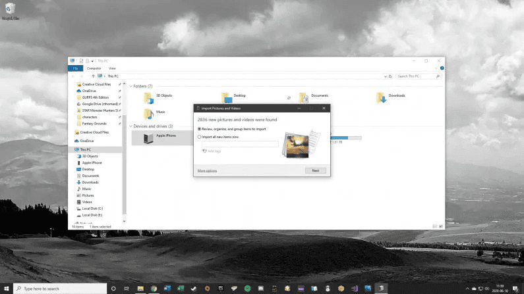
Task: Open the File menu tab
Action: pyautogui.click(x=74, y=68)
